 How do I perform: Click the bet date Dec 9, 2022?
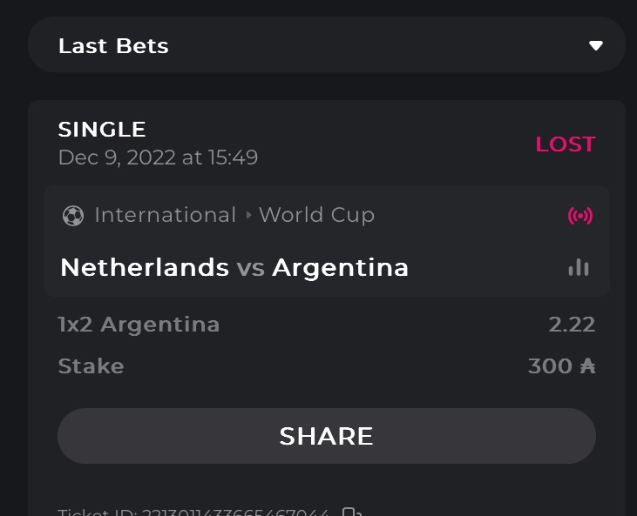tap(158, 157)
